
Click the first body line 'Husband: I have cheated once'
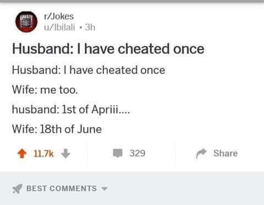coord(89,70)
